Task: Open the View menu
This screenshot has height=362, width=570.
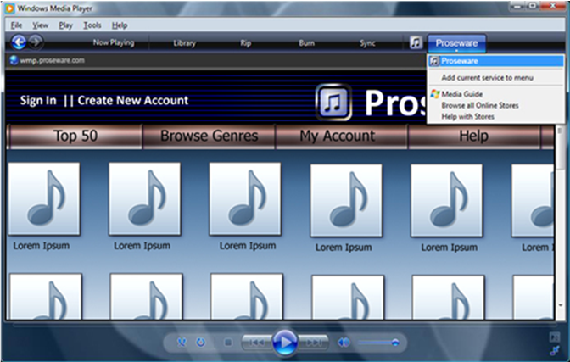Action: [41, 25]
